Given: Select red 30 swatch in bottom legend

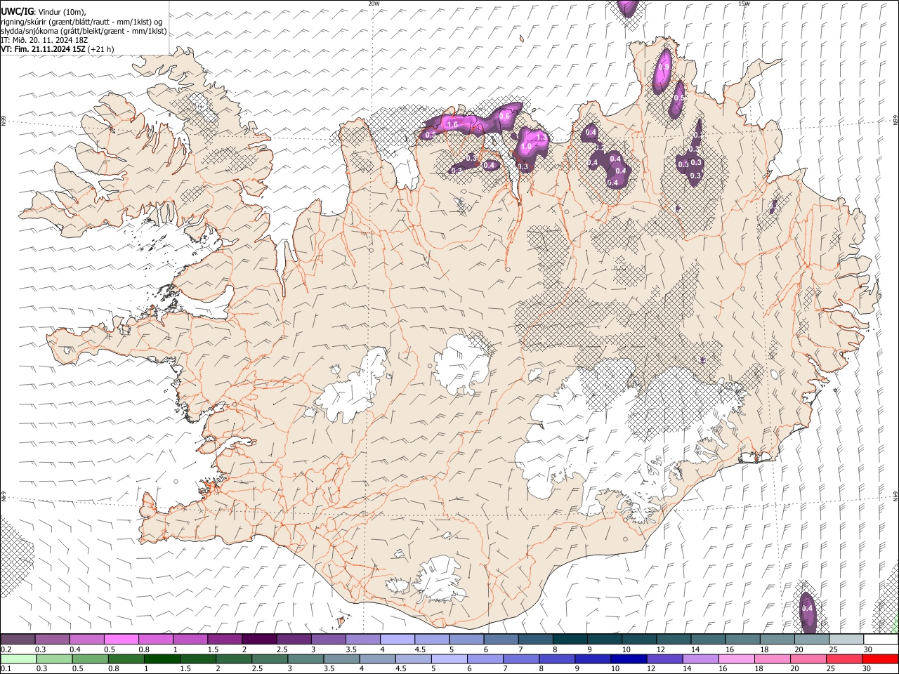Looking at the screenshot, I should [x=881, y=659].
